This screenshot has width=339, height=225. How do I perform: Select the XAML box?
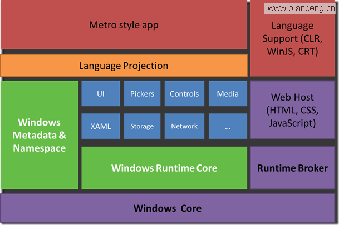coord(101,126)
